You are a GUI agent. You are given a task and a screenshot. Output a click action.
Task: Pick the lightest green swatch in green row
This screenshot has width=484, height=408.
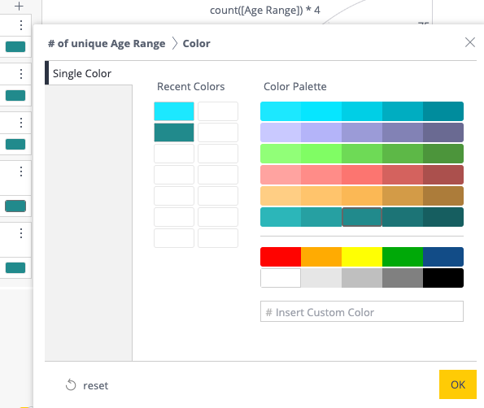click(281, 154)
